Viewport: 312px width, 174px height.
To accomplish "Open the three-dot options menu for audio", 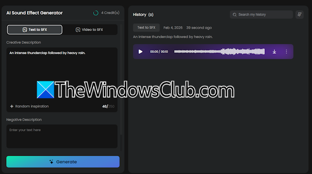I will 286,51.
